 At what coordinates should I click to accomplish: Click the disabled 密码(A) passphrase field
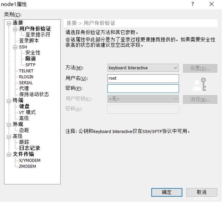[x=143, y=109]
